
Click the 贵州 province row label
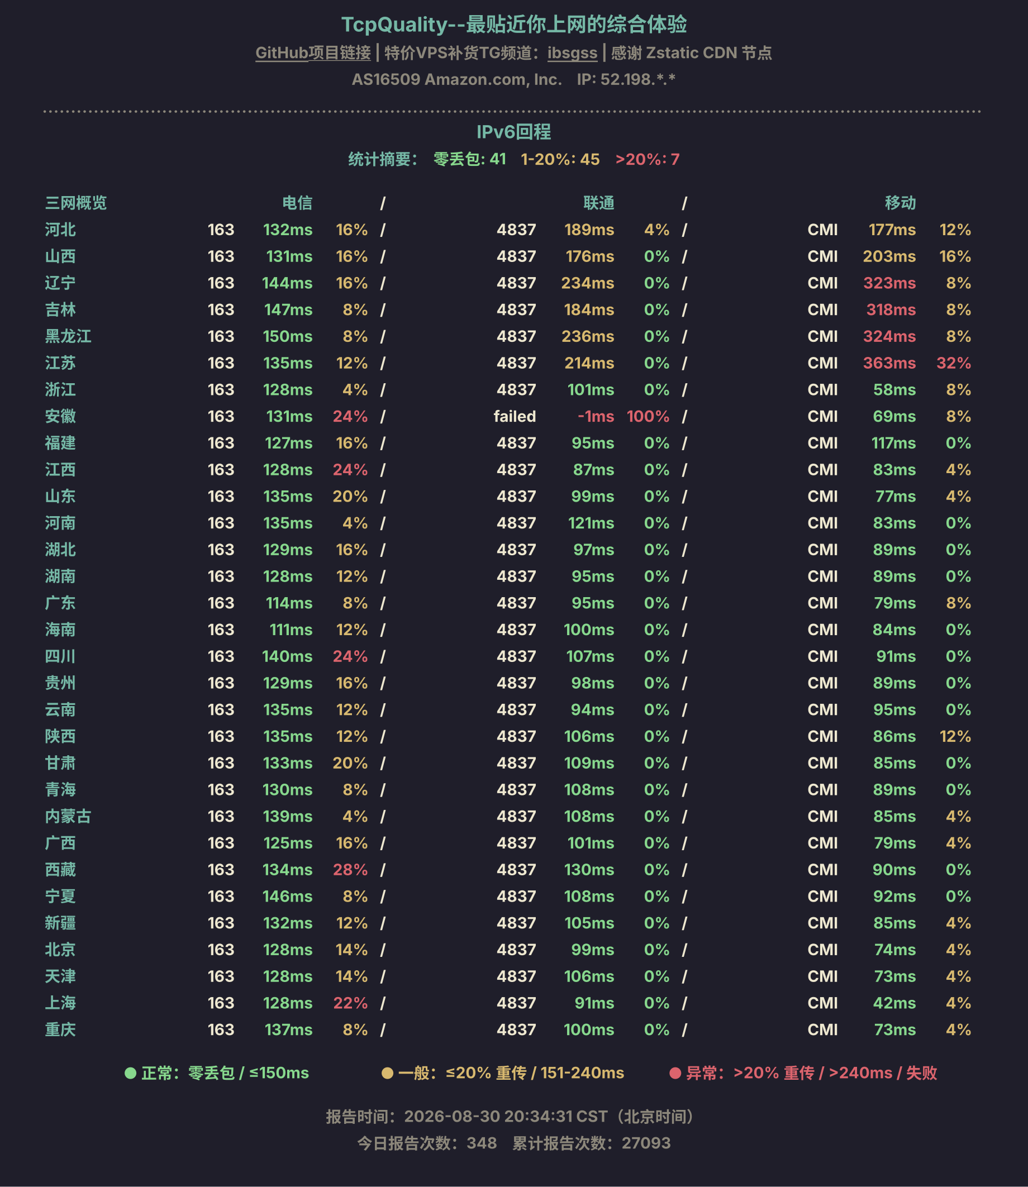coord(60,683)
